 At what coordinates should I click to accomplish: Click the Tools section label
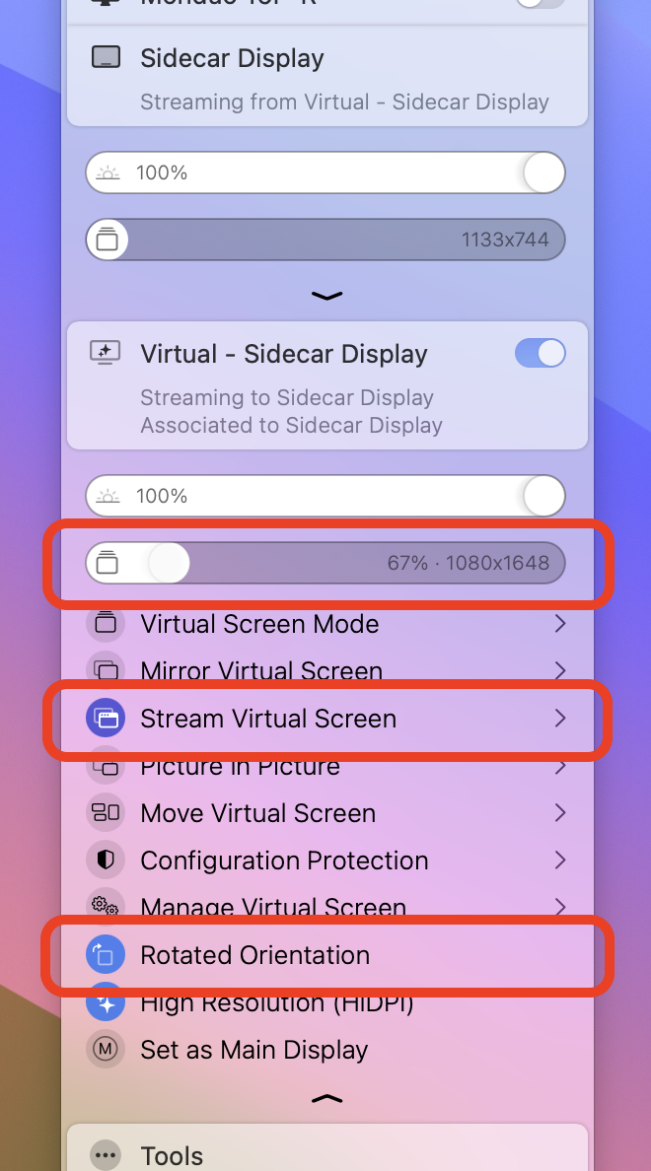(172, 1155)
